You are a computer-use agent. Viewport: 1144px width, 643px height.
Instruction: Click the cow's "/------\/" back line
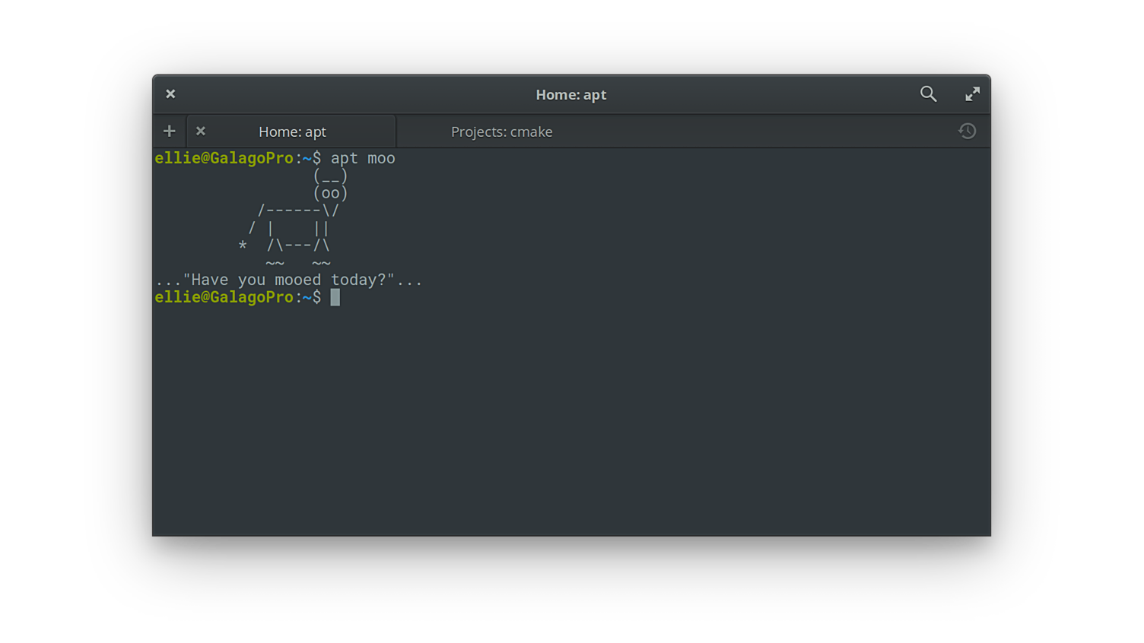point(297,211)
